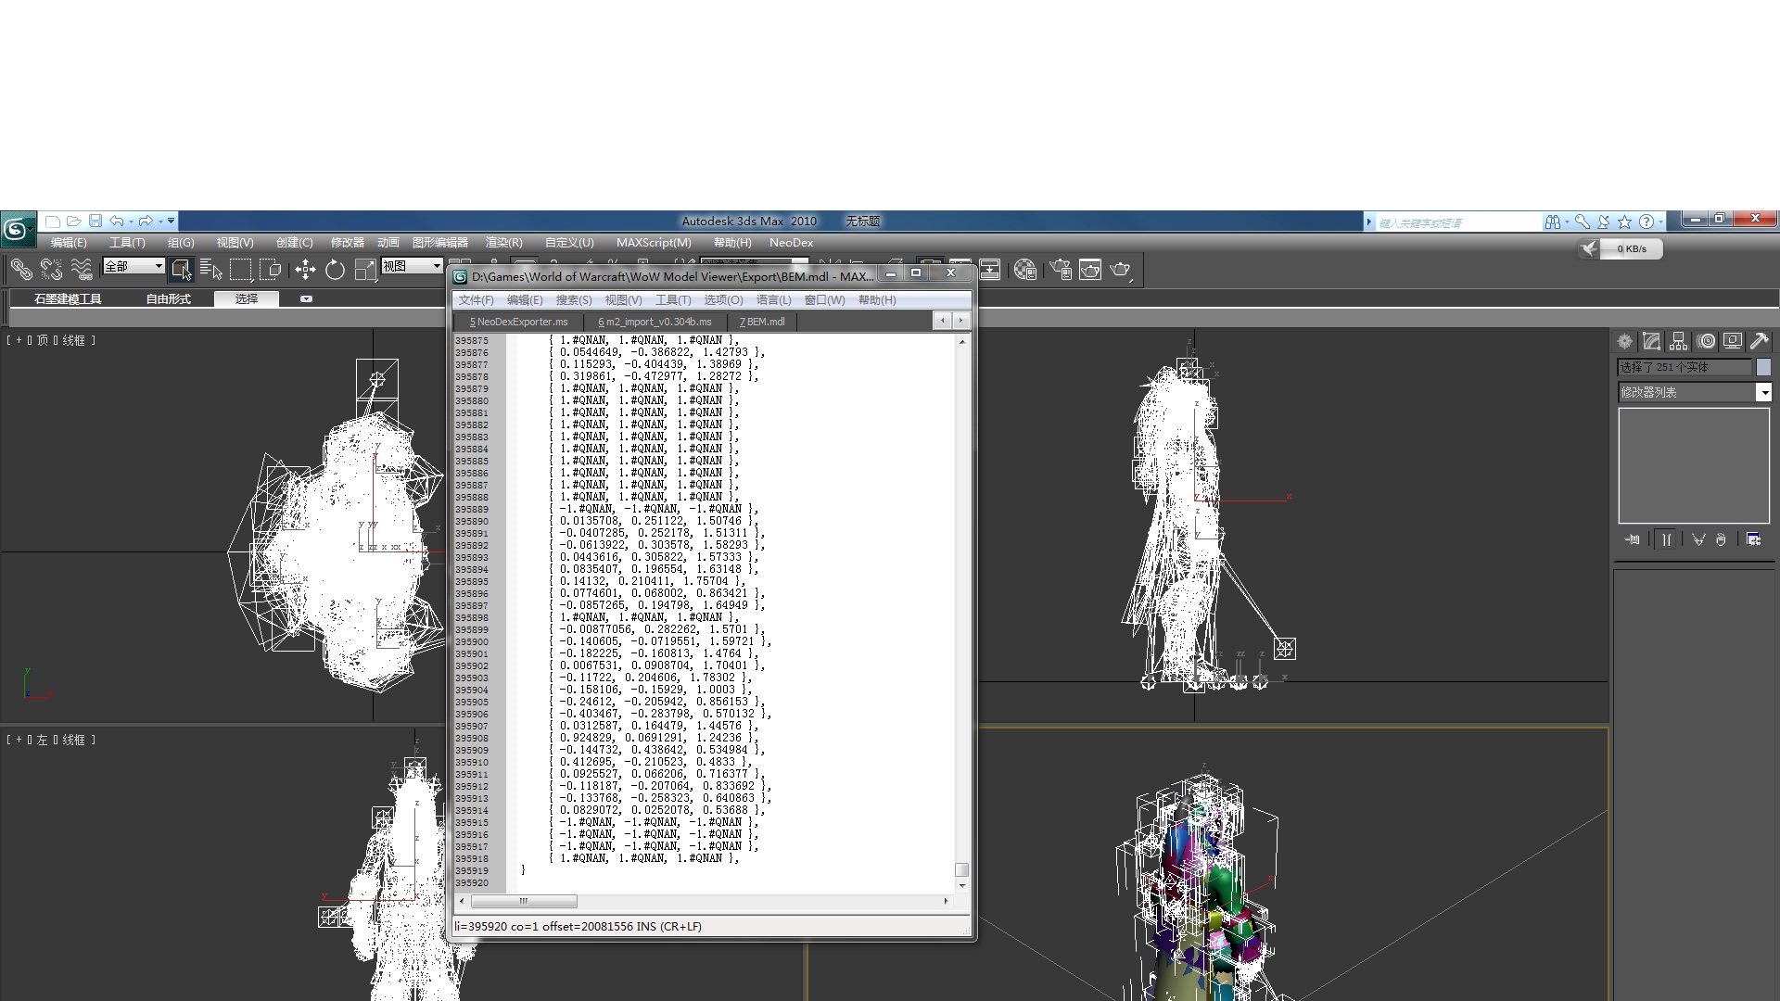Open the 搜索(S) menu in script editor

point(574,300)
